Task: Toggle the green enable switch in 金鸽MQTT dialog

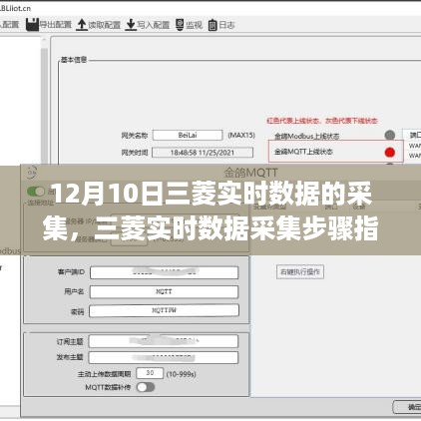Action: pos(36,192)
